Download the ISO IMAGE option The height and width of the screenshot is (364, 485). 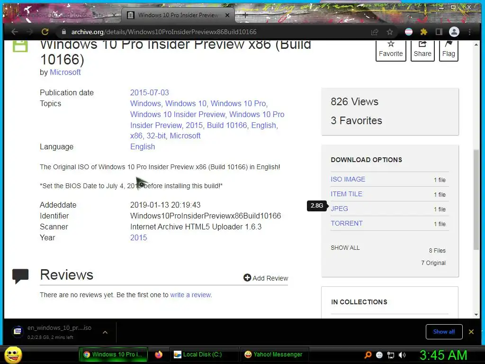348,179
